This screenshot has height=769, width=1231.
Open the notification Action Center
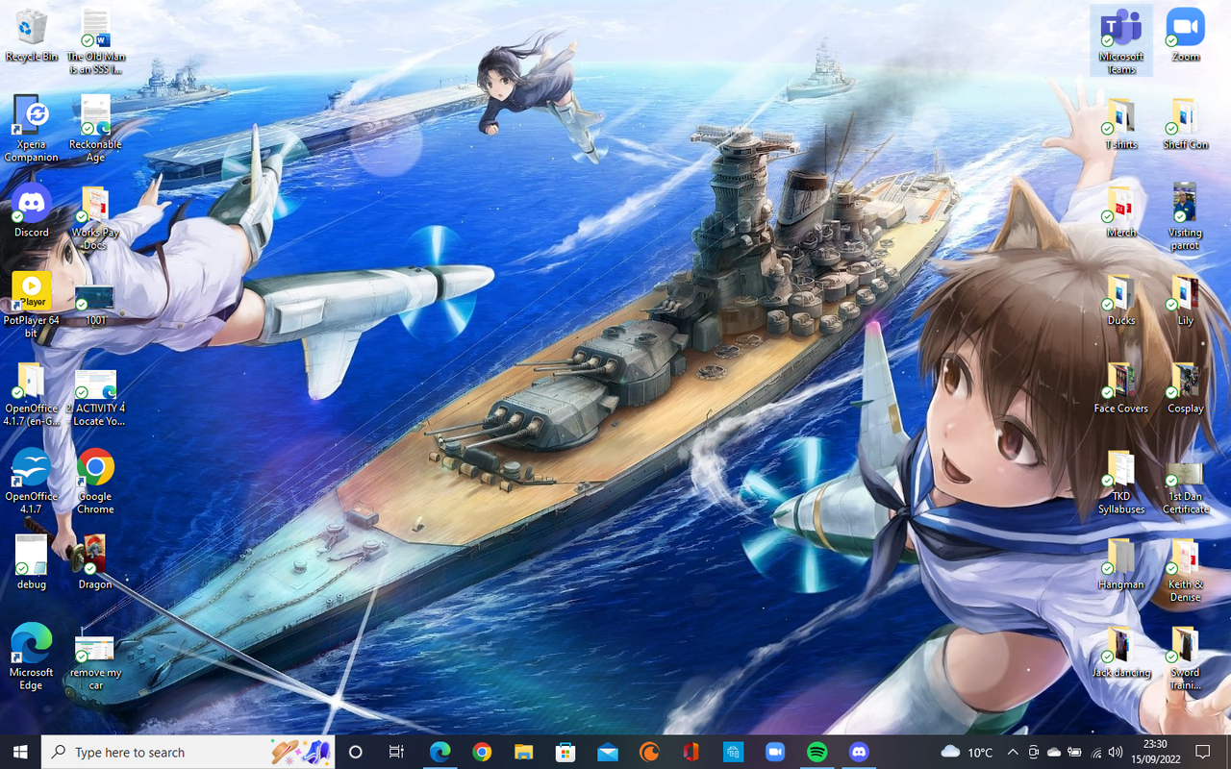(1202, 752)
